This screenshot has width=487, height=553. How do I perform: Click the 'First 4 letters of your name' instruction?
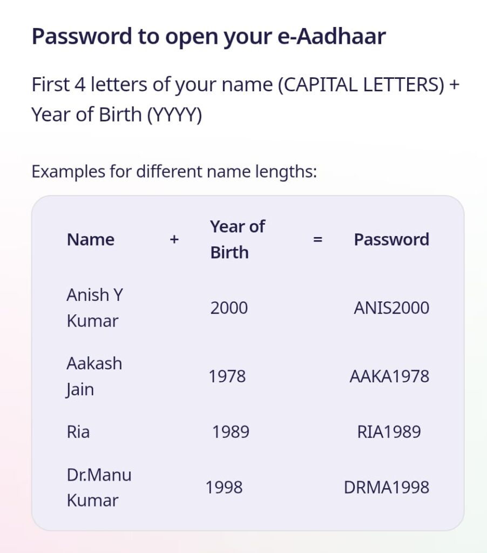(246, 99)
